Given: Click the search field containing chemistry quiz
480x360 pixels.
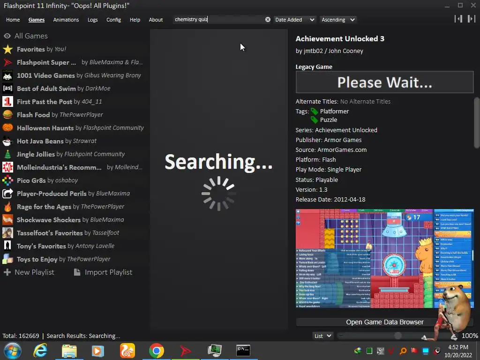Looking at the screenshot, I should tap(218, 19).
